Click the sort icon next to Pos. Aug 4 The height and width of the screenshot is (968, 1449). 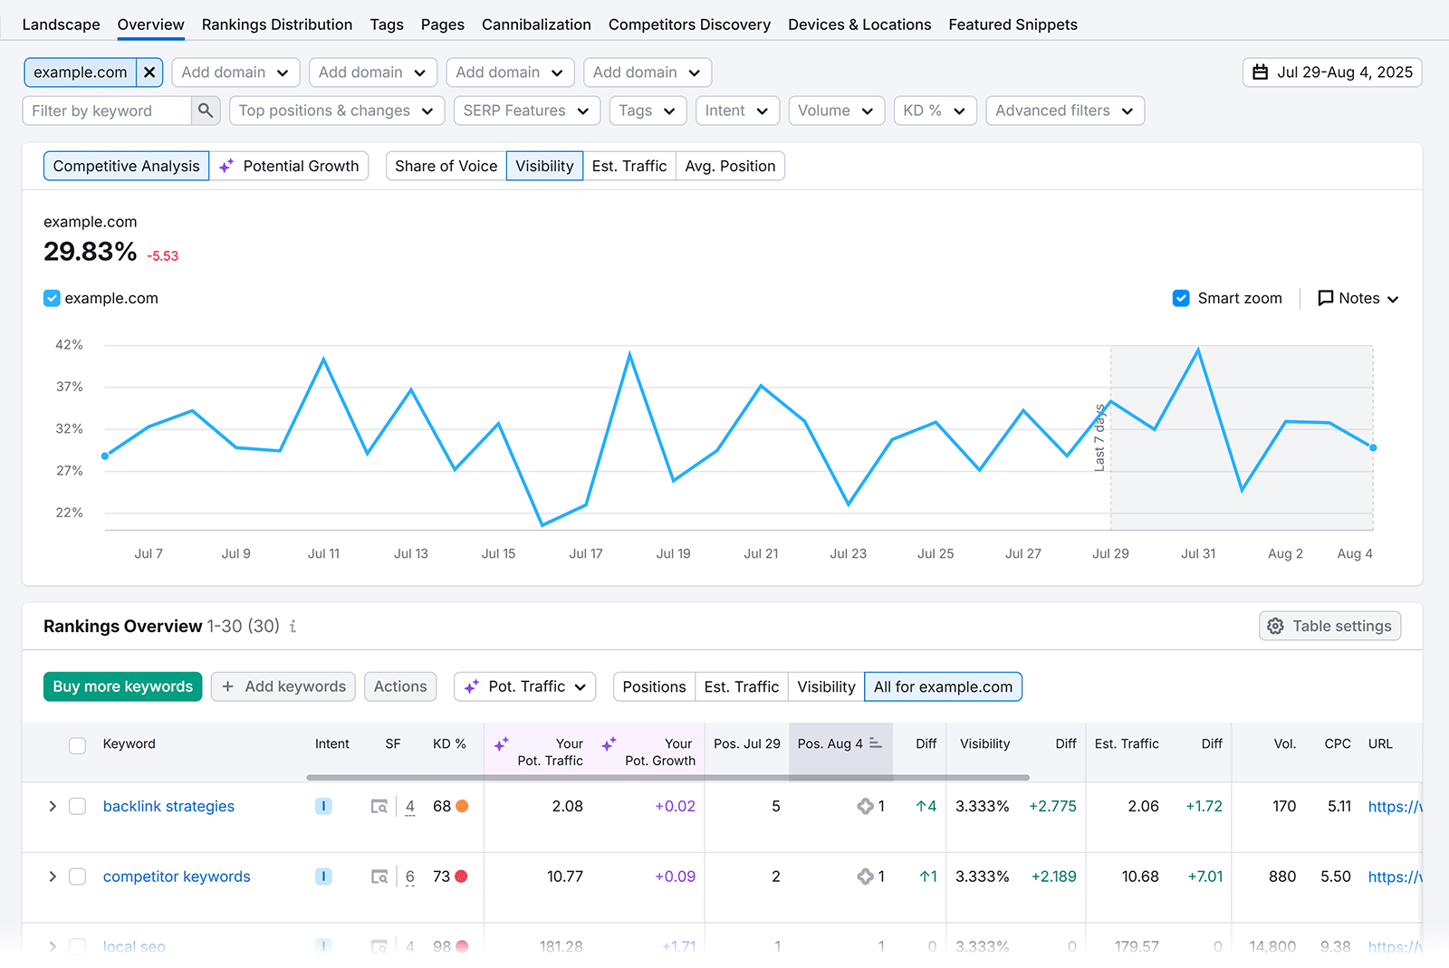click(x=875, y=743)
